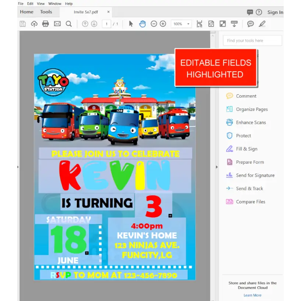This screenshot has height=301, width=301.
Task: Open the Learn More link for Document Cloud
Action: pyautogui.click(x=252, y=295)
